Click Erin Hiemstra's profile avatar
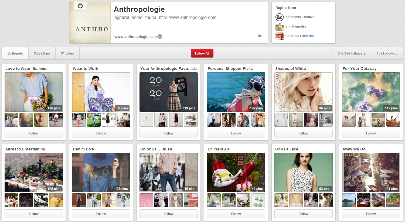The image size is (405, 222). [279, 27]
